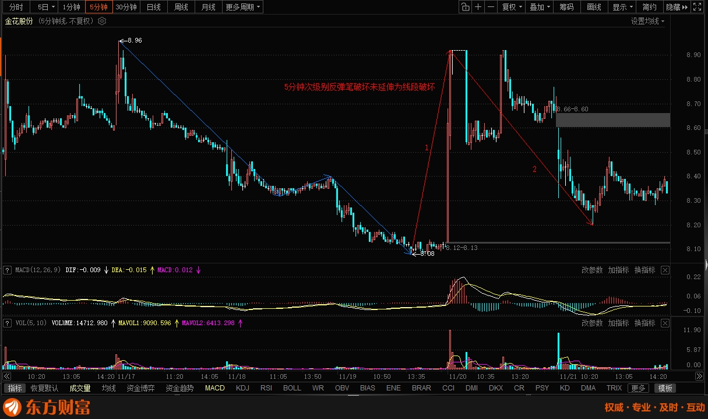Jump to earliest data with left double-arrow

(x=7, y=377)
